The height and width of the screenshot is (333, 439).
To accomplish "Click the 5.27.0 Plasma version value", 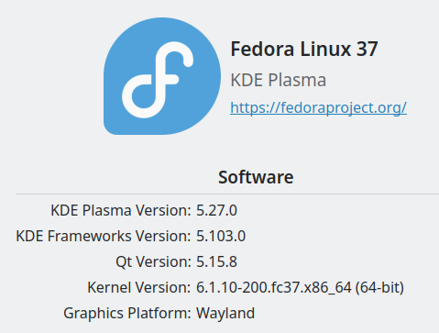I will pyautogui.click(x=216, y=210).
